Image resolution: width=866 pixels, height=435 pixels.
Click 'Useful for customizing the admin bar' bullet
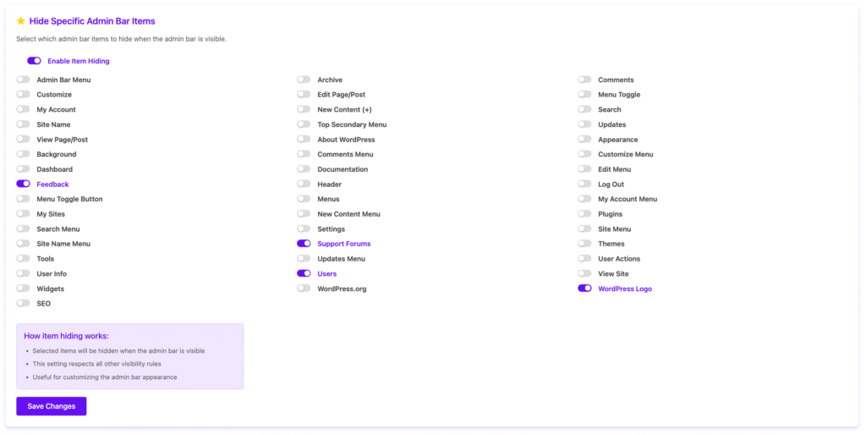(105, 377)
